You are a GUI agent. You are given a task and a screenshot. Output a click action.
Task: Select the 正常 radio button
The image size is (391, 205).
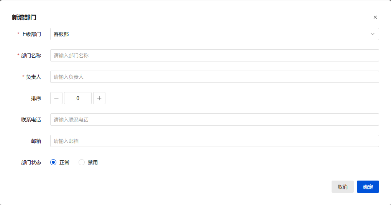point(53,162)
